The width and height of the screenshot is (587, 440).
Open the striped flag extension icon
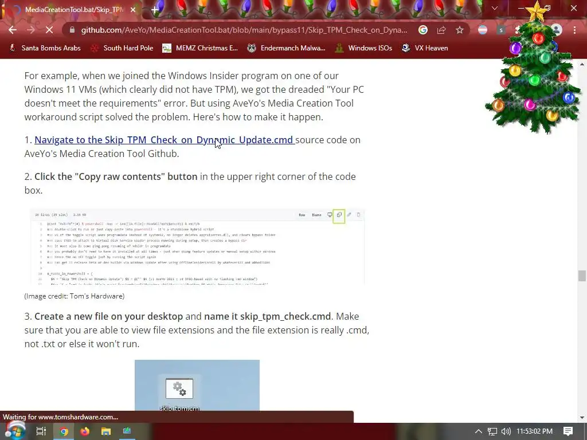483,30
